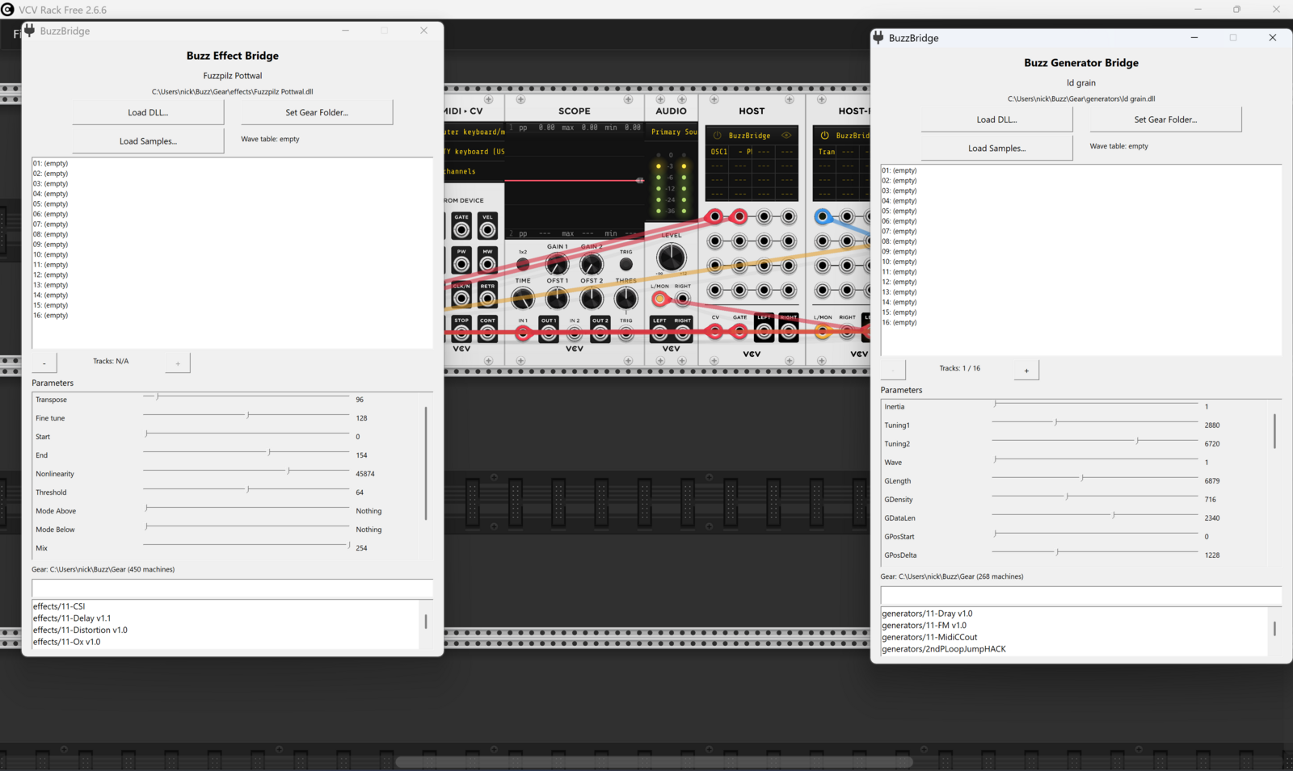The width and height of the screenshot is (1293, 771).
Task: Open the Audio module Primary Sound driver dropdown
Action: point(672,132)
